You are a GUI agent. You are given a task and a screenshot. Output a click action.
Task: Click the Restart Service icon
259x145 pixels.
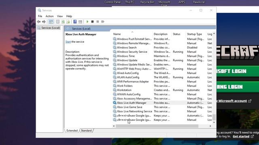(x=103, y=21)
